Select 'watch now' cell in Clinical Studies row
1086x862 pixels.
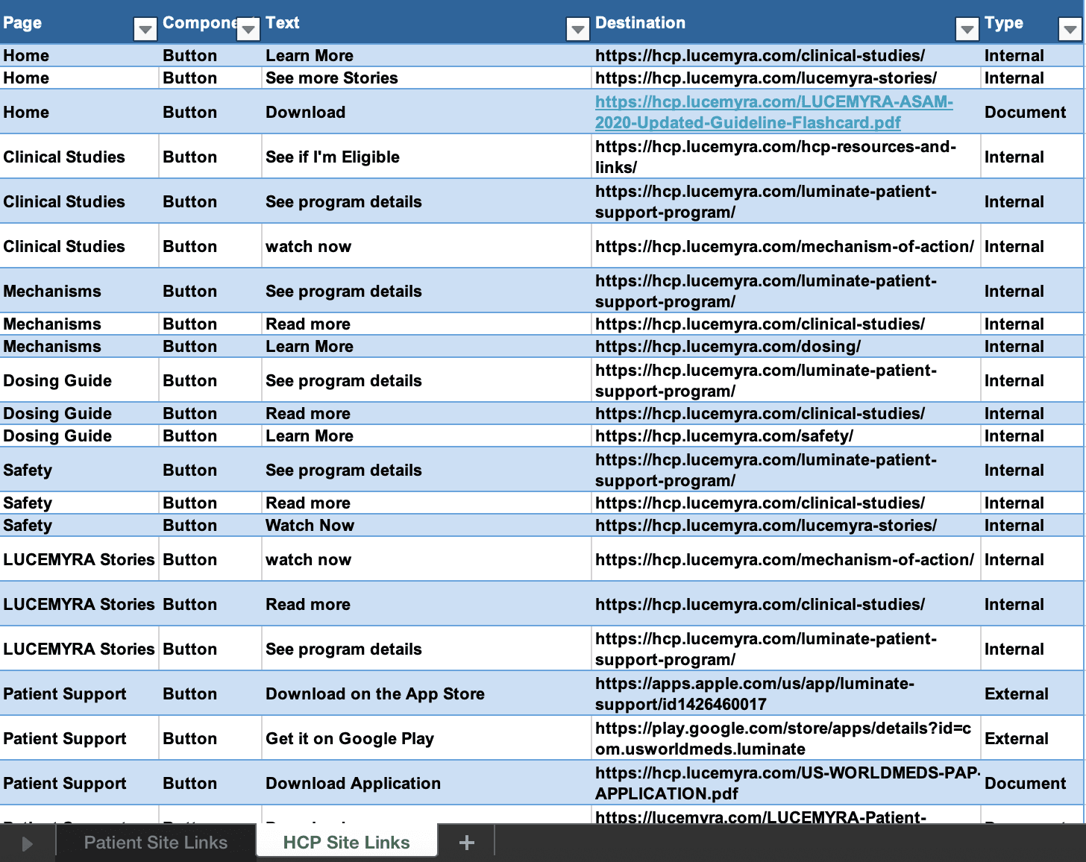tap(427, 246)
